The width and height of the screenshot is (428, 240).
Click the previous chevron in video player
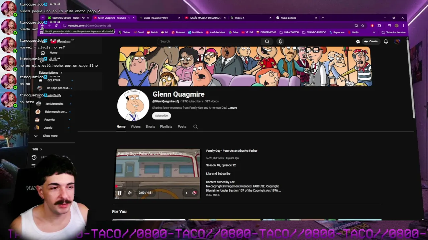(187, 193)
